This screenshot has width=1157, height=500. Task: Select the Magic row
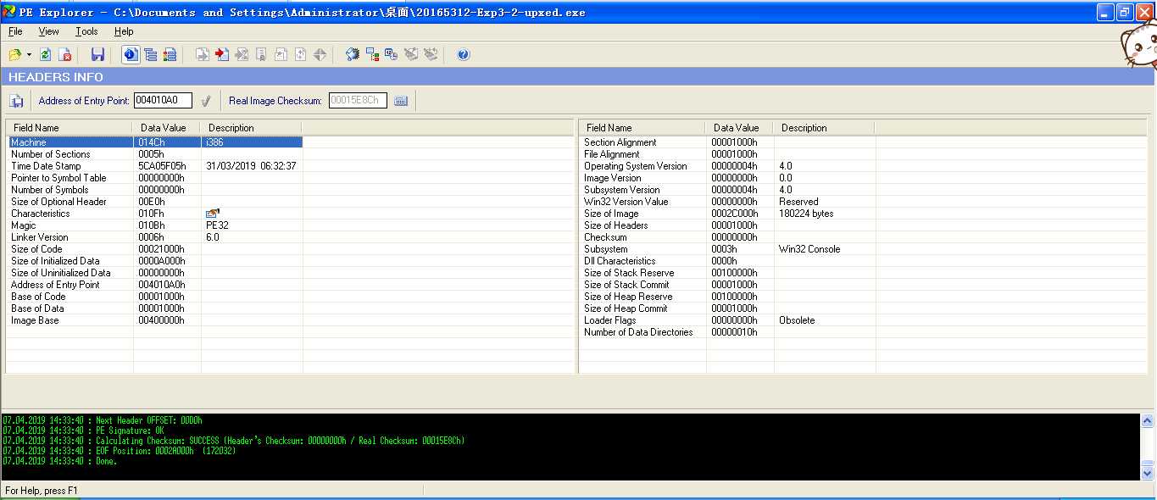pos(155,225)
